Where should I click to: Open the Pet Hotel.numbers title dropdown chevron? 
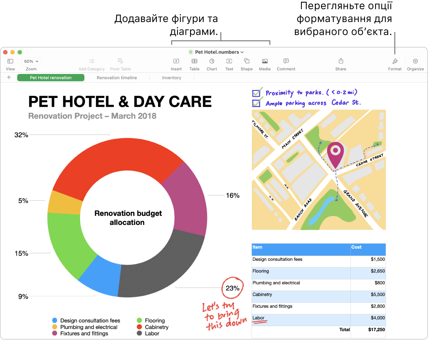pyautogui.click(x=242, y=52)
